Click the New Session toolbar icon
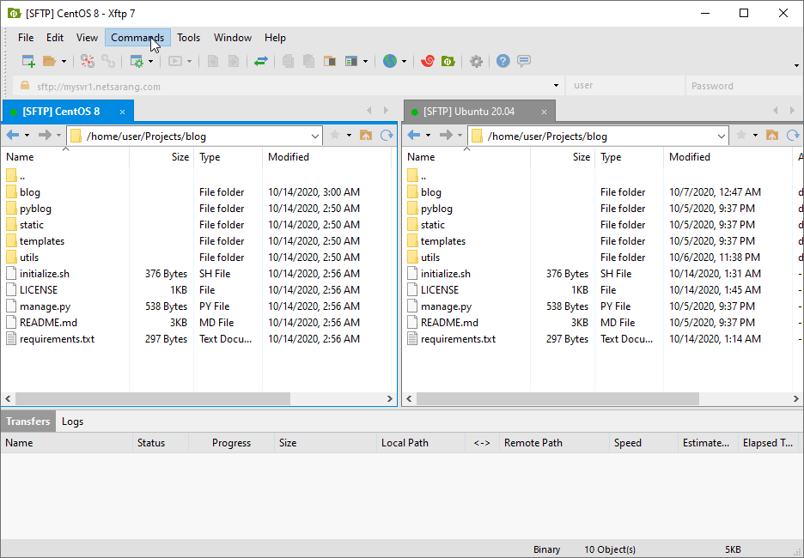This screenshot has height=558, width=804. (28, 62)
